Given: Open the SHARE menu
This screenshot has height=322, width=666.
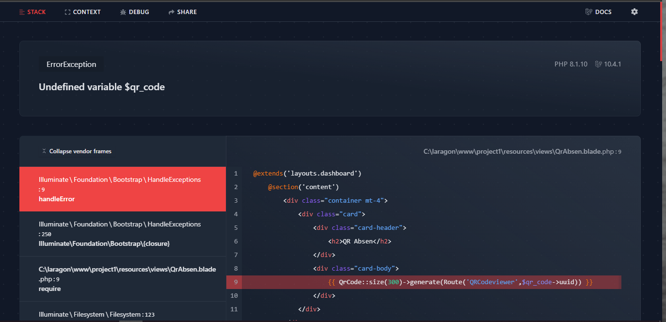Looking at the screenshot, I should click(187, 12).
